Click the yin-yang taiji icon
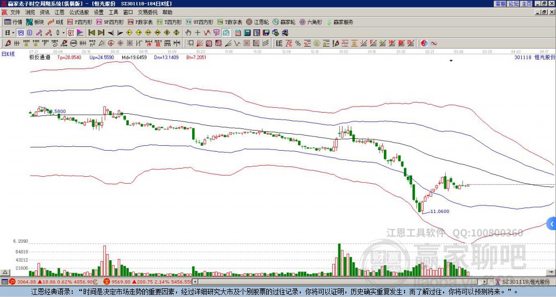This screenshot has height=297, width=556. [424, 43]
